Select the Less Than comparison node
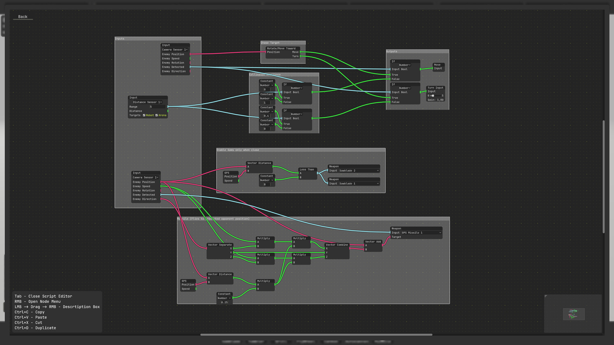This screenshot has width=614, height=345. [x=306, y=170]
